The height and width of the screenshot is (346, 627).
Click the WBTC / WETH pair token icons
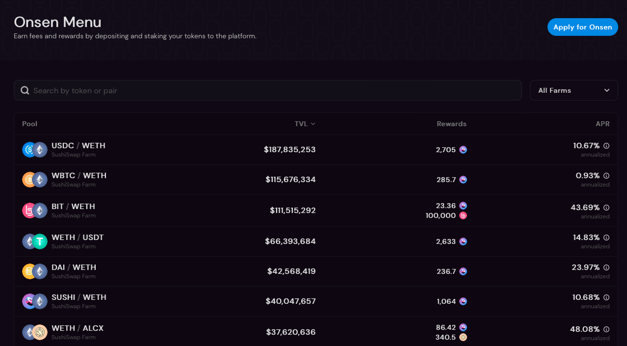point(35,180)
